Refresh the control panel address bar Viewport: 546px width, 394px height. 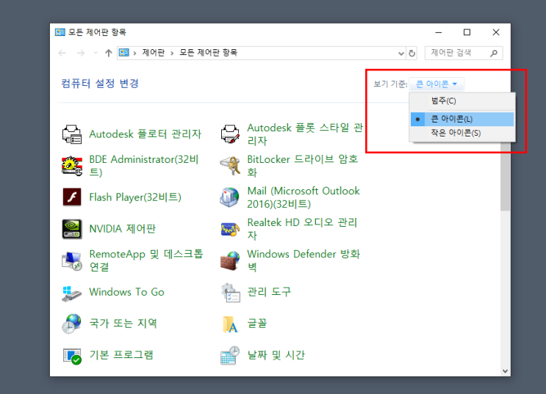click(412, 54)
